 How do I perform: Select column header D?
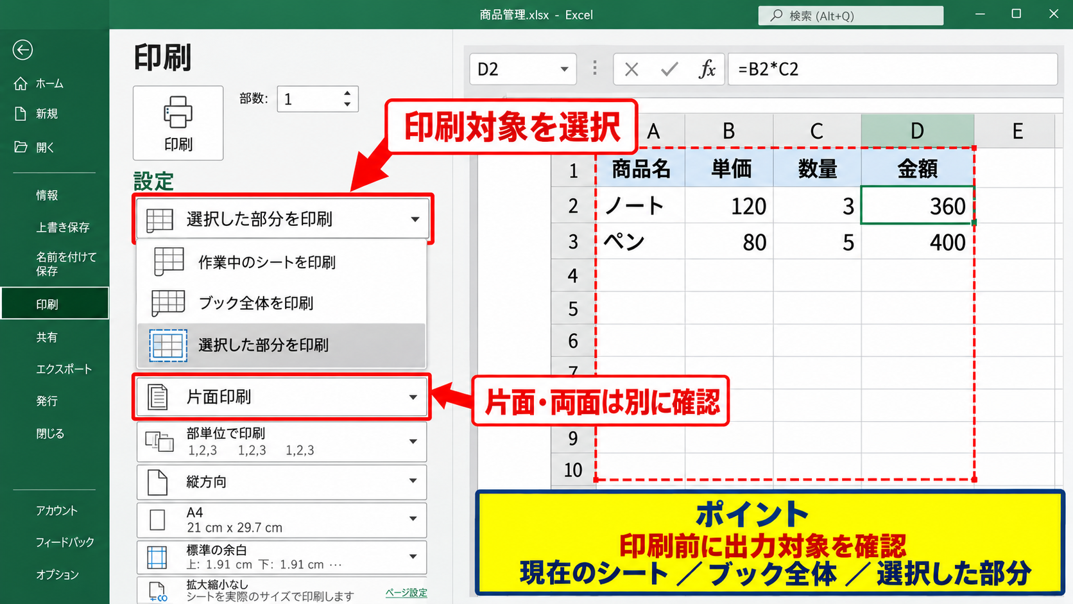[917, 131]
